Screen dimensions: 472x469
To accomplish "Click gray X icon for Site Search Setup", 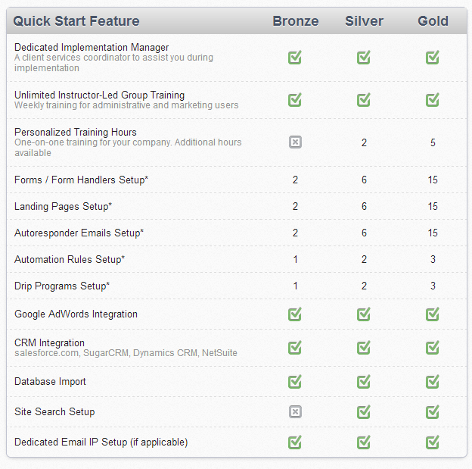I will point(295,411).
